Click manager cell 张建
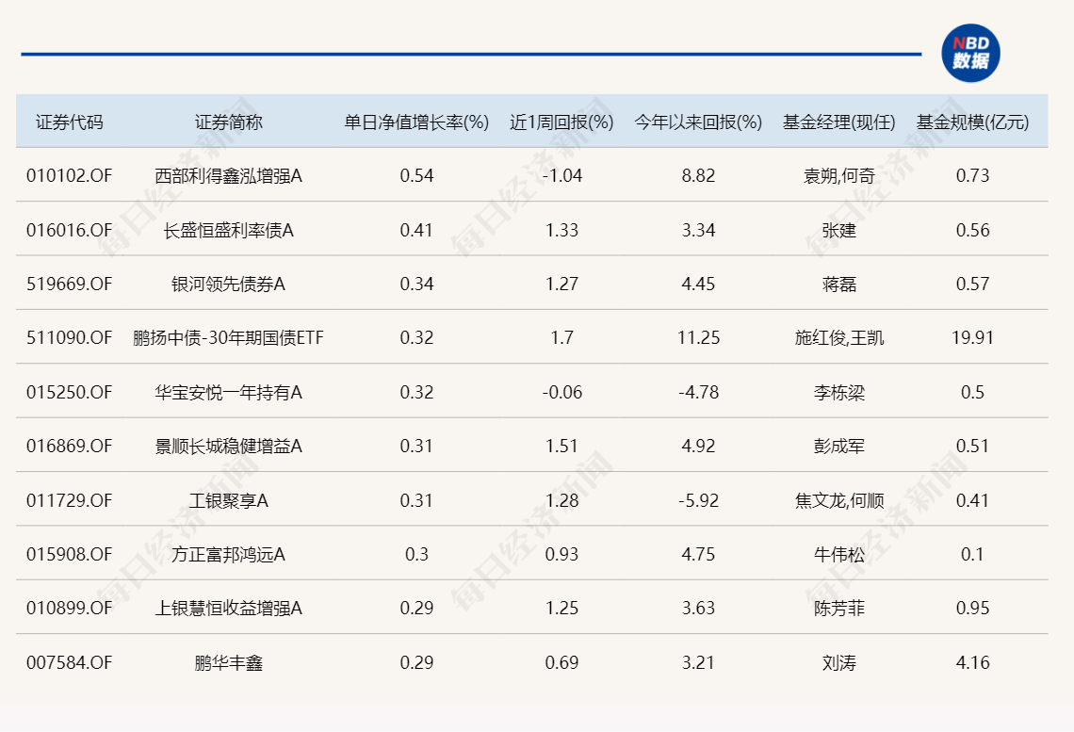This screenshot has height=732, width=1074. 839,230
